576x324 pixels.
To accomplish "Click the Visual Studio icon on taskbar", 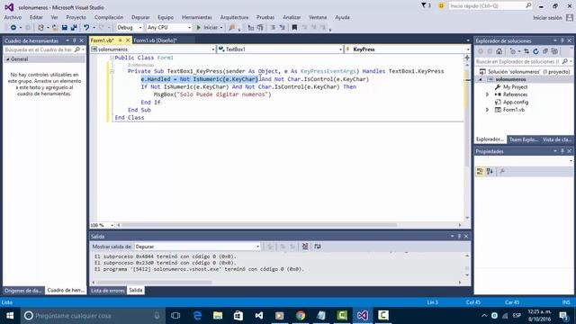I will tap(362, 316).
